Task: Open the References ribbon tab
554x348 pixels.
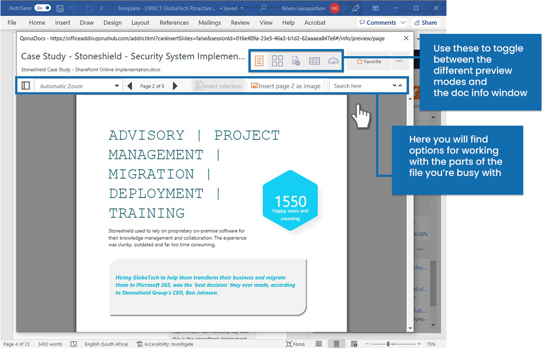Action: [x=174, y=22]
